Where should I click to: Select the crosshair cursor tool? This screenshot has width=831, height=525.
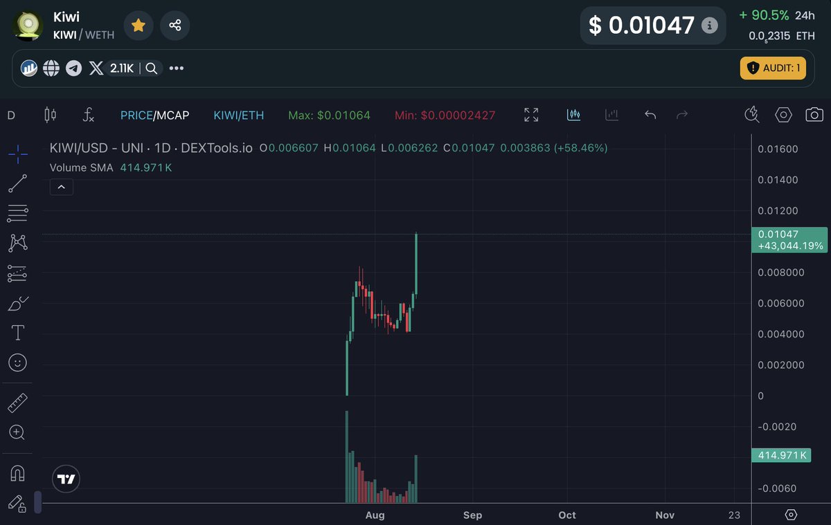click(17, 154)
